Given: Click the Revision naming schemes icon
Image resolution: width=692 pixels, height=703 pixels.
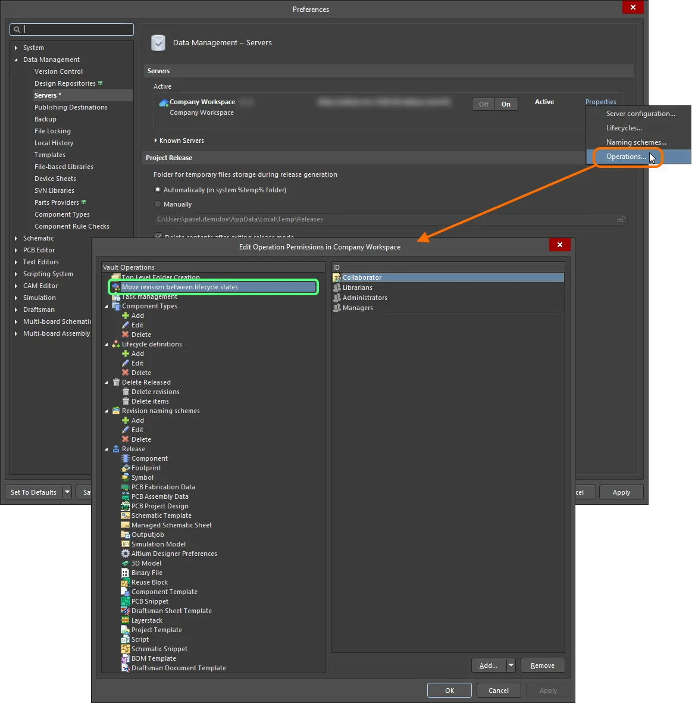Looking at the screenshot, I should click(x=116, y=411).
